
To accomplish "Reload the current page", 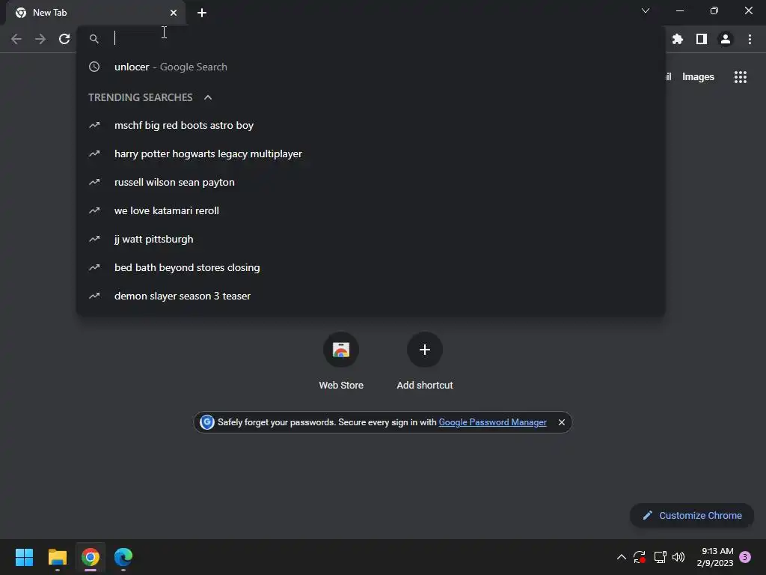I will (64, 39).
